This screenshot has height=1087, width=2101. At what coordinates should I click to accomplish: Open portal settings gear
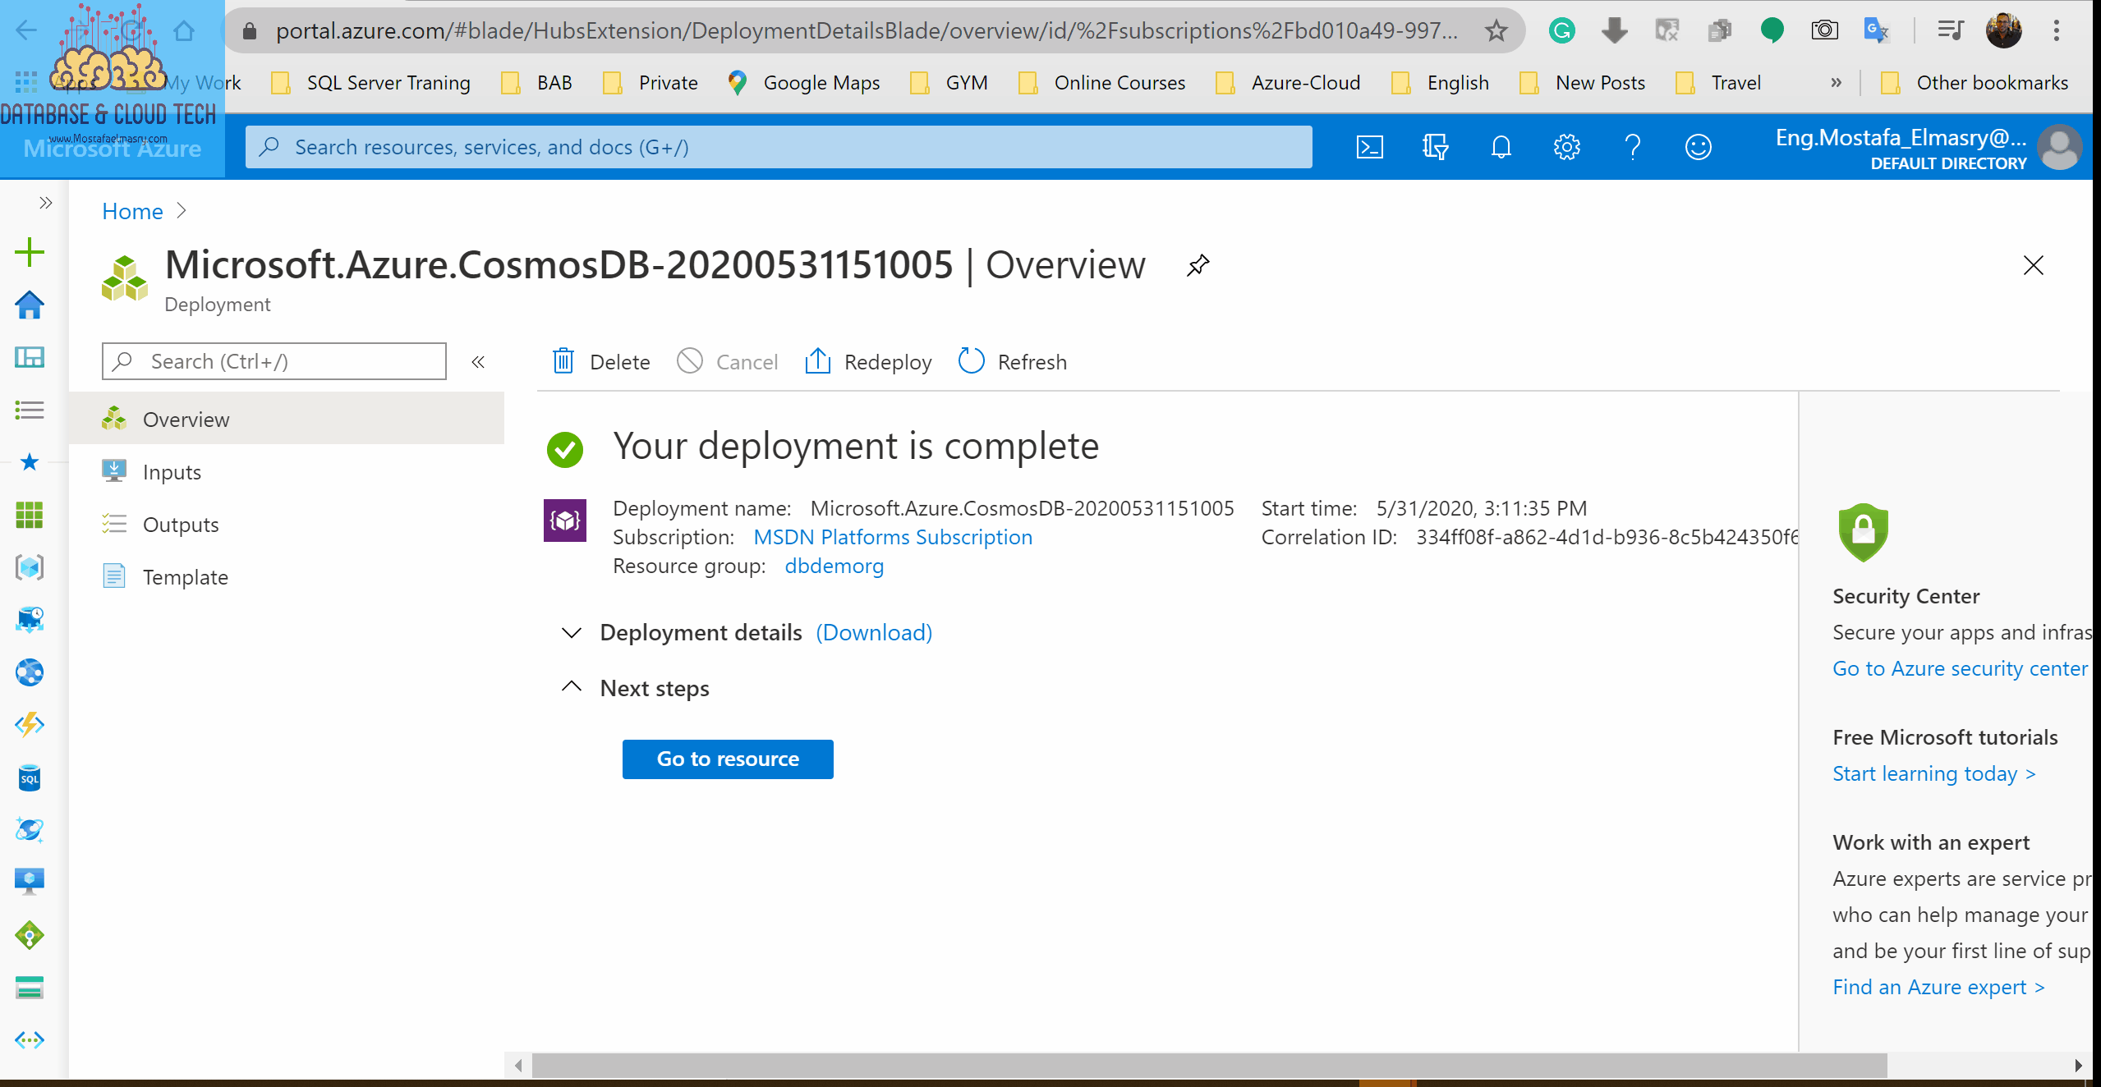click(1566, 147)
